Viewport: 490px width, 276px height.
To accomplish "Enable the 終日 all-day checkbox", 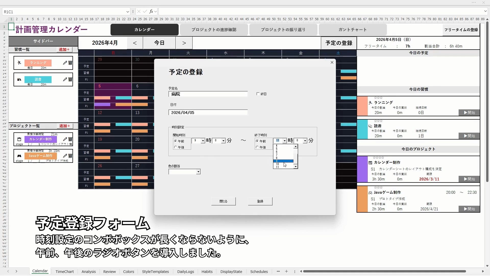I will coord(258,94).
